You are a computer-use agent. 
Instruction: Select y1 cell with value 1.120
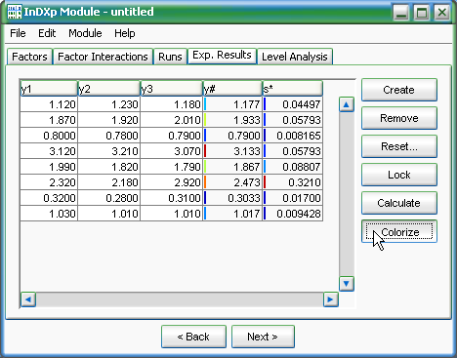[49, 104]
